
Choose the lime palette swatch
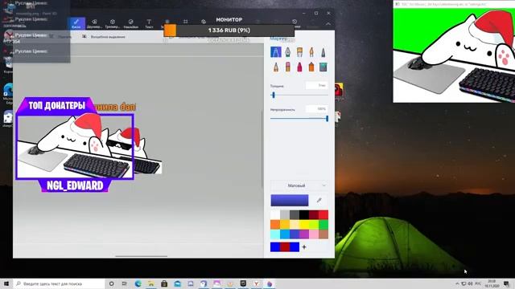point(313,225)
